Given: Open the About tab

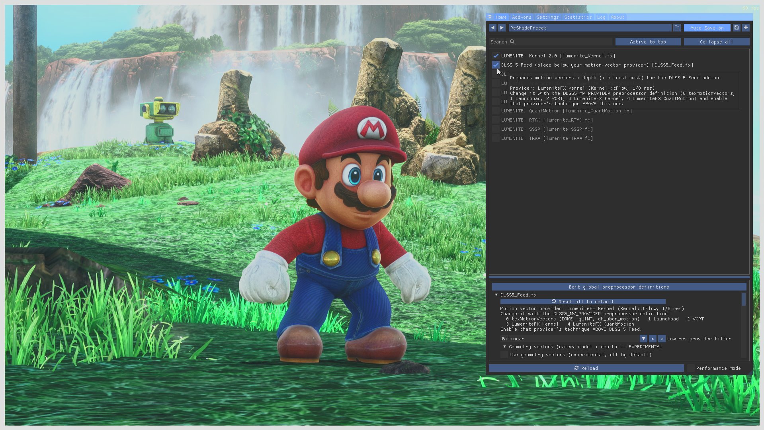Looking at the screenshot, I should [617, 17].
